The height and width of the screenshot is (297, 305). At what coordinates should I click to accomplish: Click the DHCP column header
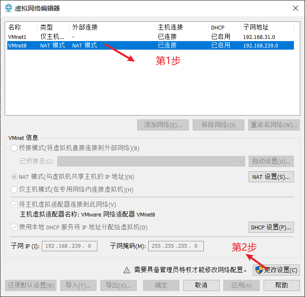[x=224, y=27]
